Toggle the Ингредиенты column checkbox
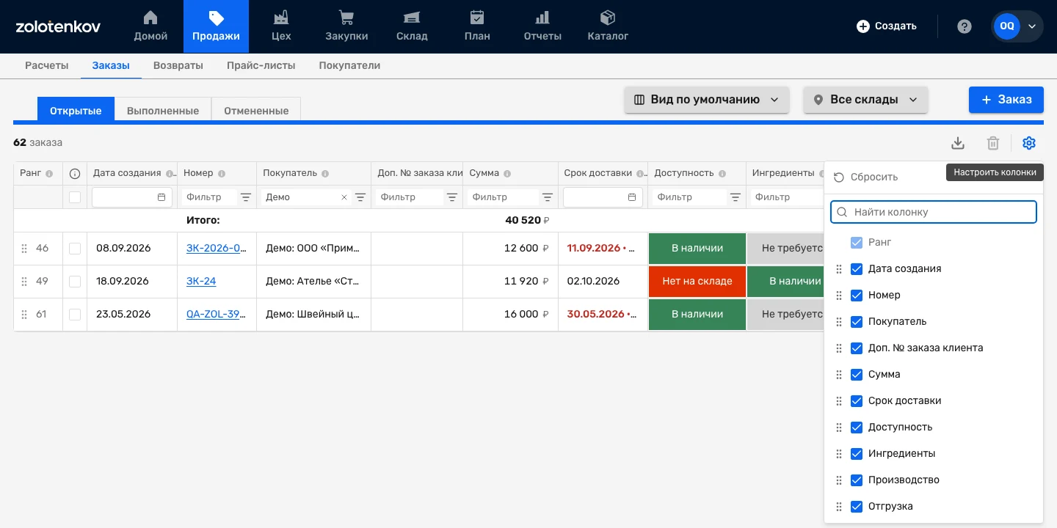 (x=856, y=453)
